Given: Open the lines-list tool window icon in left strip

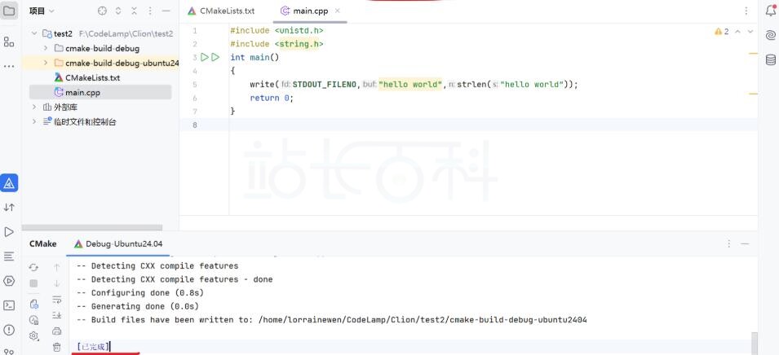Looking at the screenshot, I should click(9, 256).
